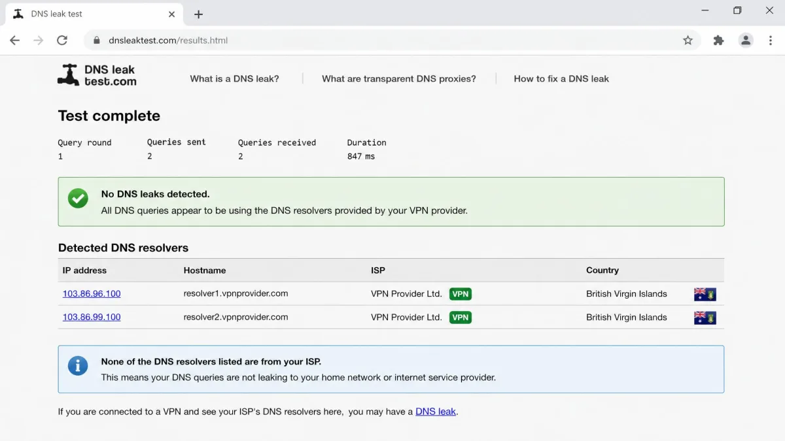
Task: Open 'How to fix a DNS leak'
Action: (561, 78)
